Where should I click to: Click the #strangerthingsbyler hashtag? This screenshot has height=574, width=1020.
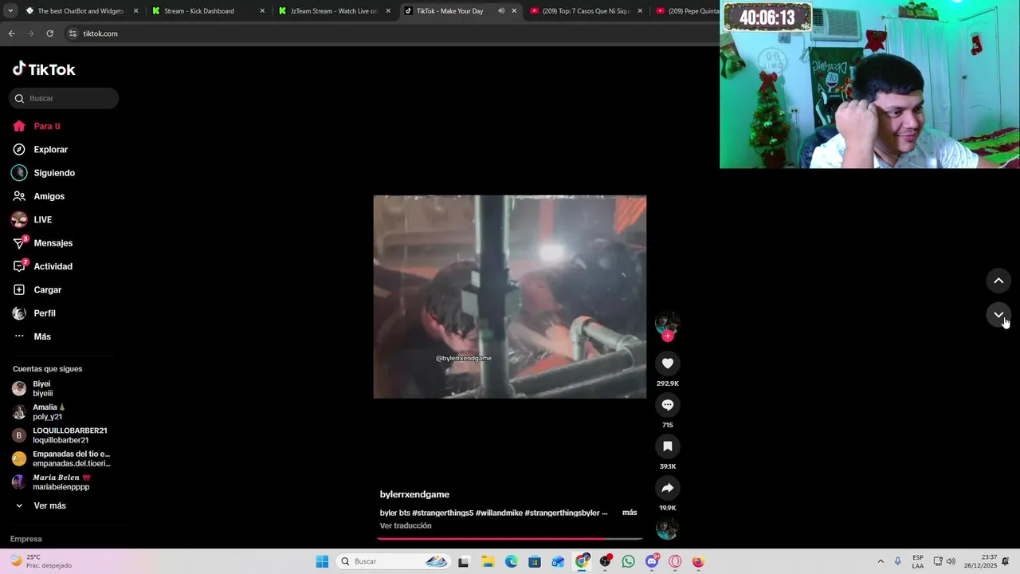coord(562,513)
